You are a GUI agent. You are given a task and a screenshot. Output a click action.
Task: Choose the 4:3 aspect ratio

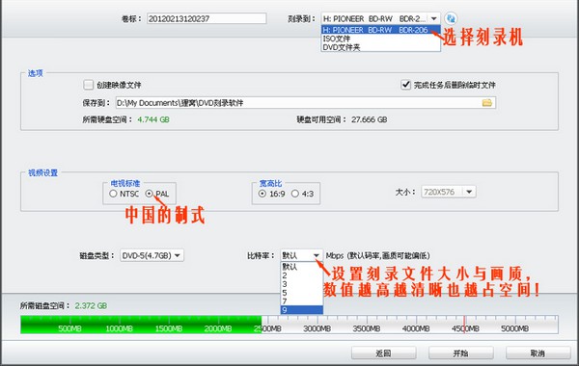295,194
